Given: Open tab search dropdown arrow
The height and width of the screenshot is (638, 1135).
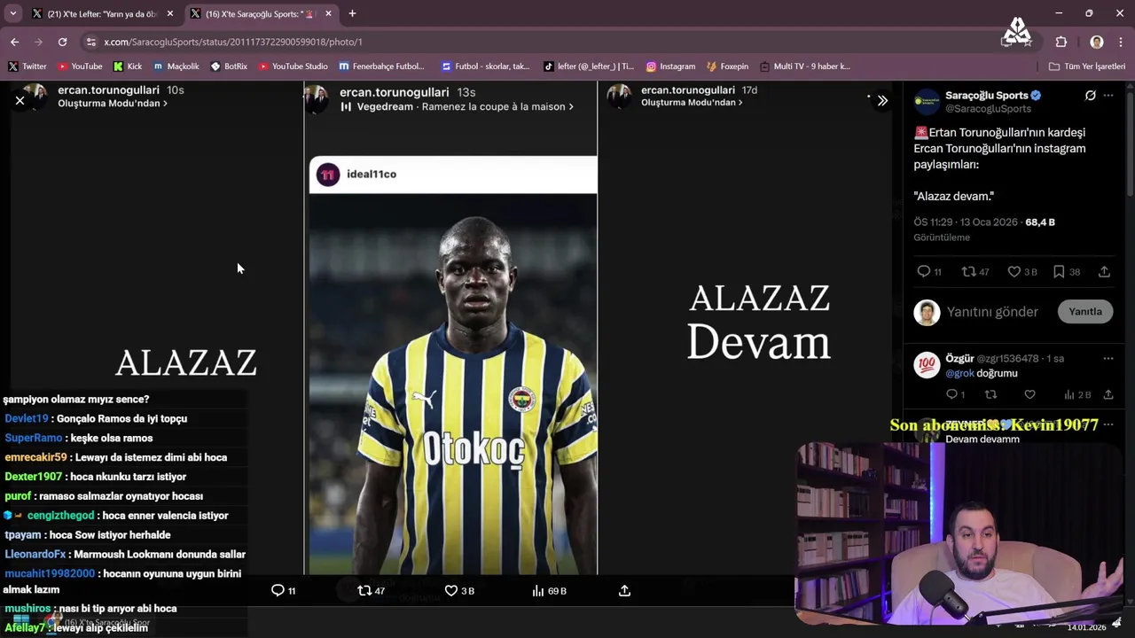Looking at the screenshot, I should [13, 13].
